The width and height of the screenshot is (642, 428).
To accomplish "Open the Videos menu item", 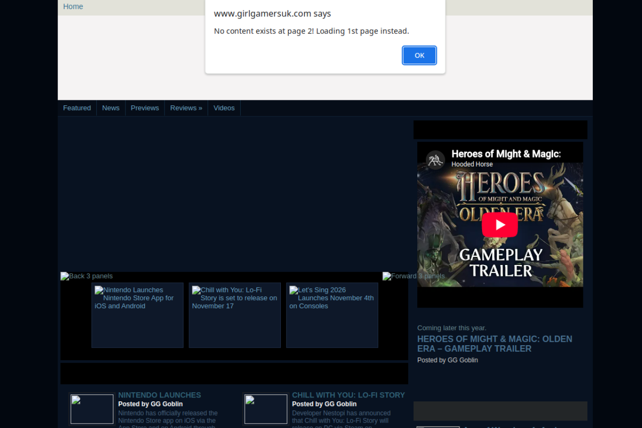I will (224, 108).
